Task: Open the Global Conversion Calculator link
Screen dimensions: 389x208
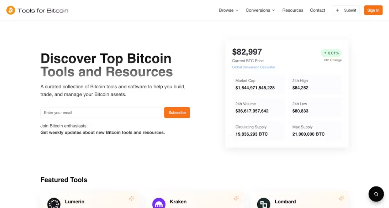Action: click(x=254, y=67)
